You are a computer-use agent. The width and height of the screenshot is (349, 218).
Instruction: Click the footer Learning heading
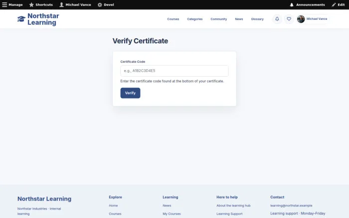171,197
